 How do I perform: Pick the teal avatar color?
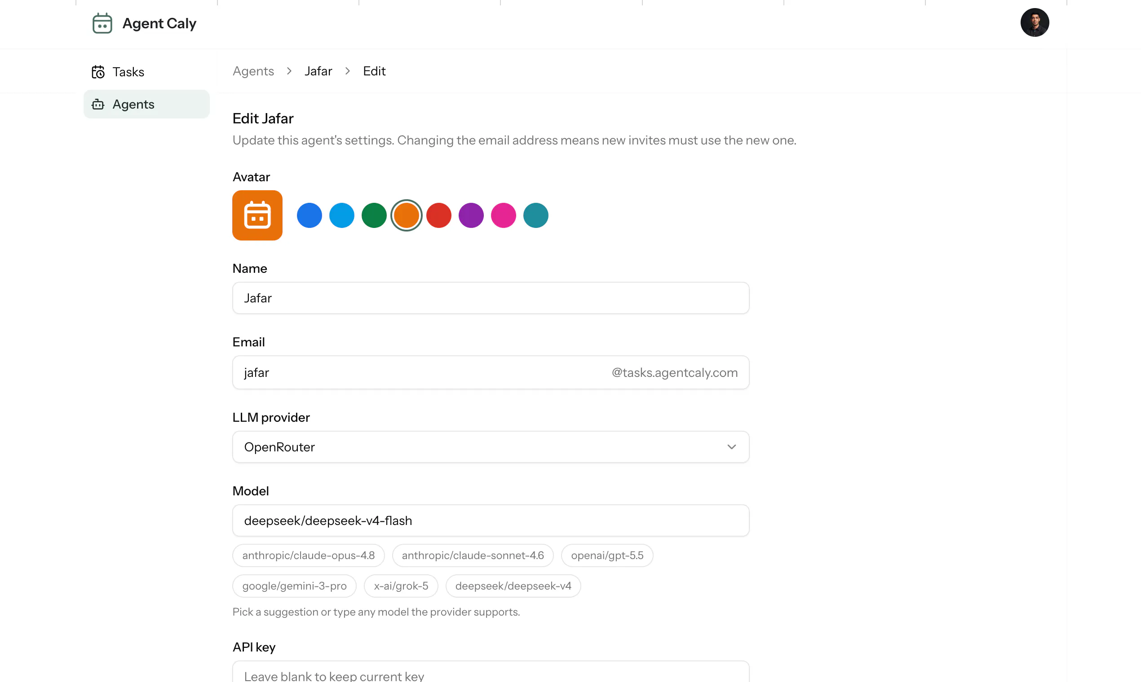tap(535, 215)
